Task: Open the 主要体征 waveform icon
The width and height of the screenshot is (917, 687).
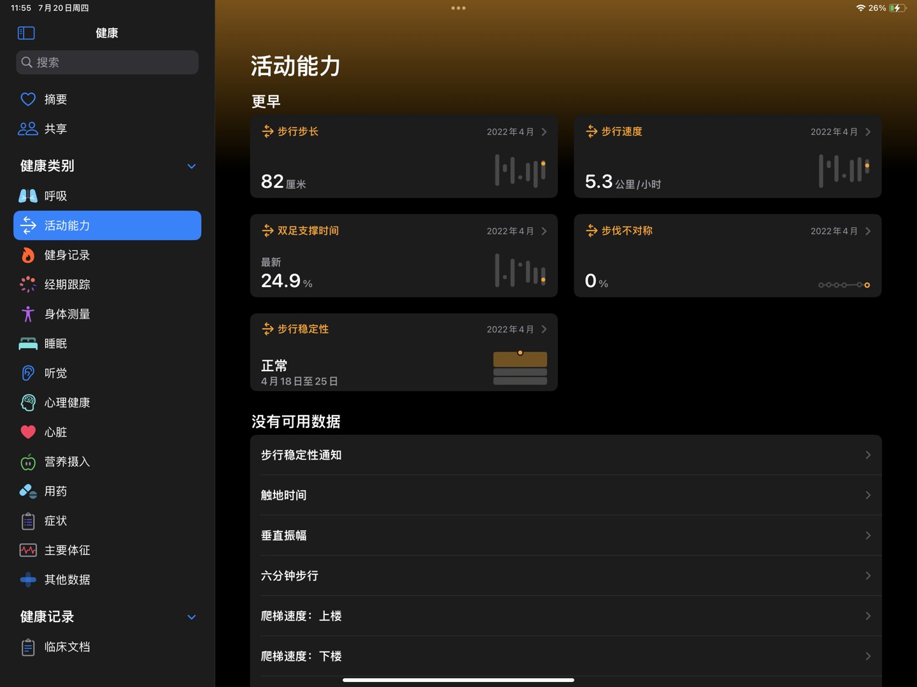Action: pos(28,550)
